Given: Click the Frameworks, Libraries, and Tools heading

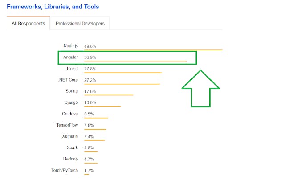Looking at the screenshot, I should (53, 7).
